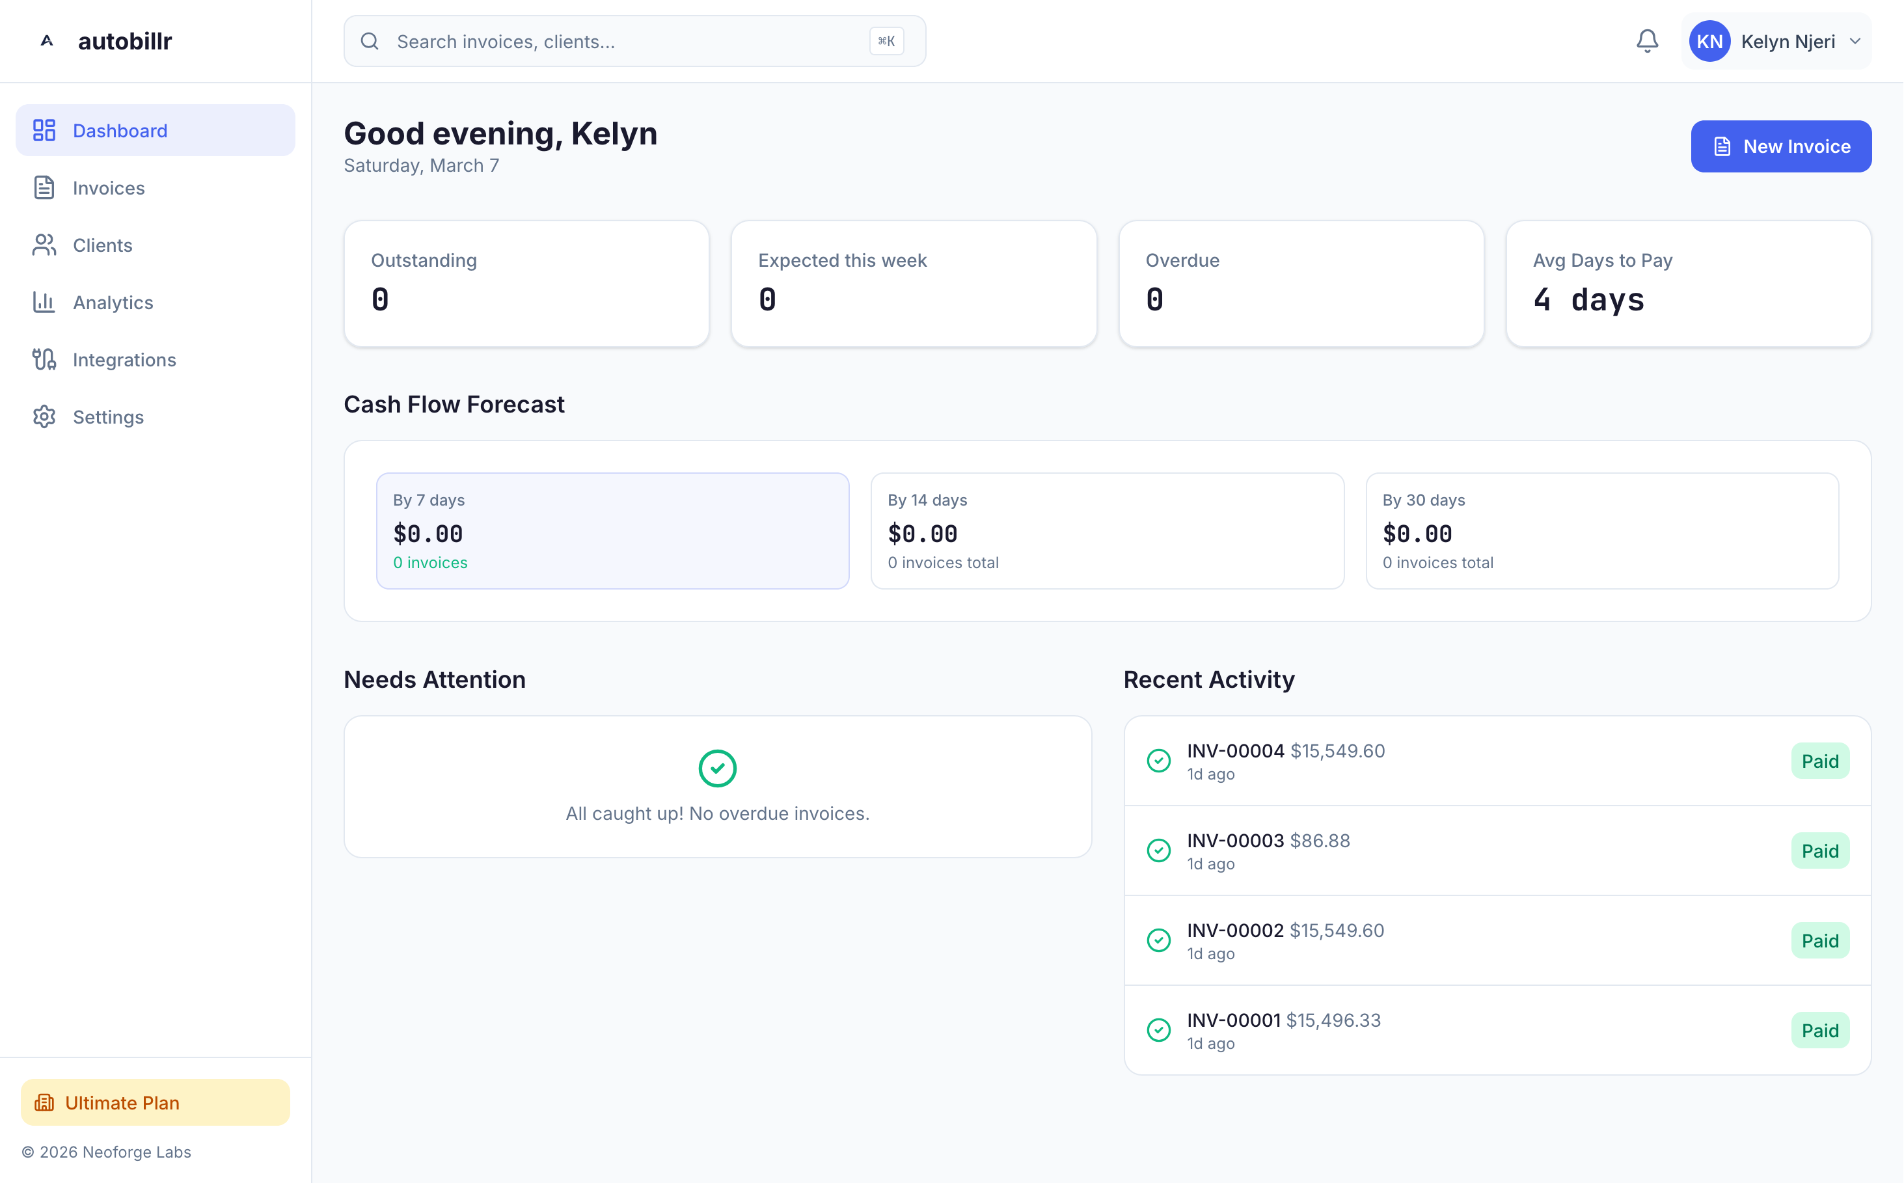Open the Invoices menu item
Screen dimensions: 1904x1183
109,188
